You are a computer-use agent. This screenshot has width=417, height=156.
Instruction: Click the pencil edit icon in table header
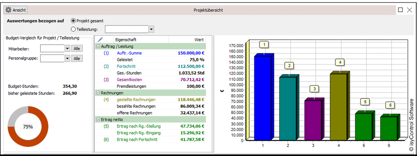pos(100,40)
